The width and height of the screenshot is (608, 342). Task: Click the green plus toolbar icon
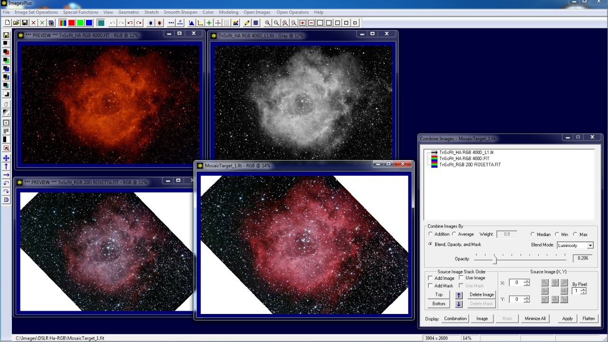coord(209,23)
